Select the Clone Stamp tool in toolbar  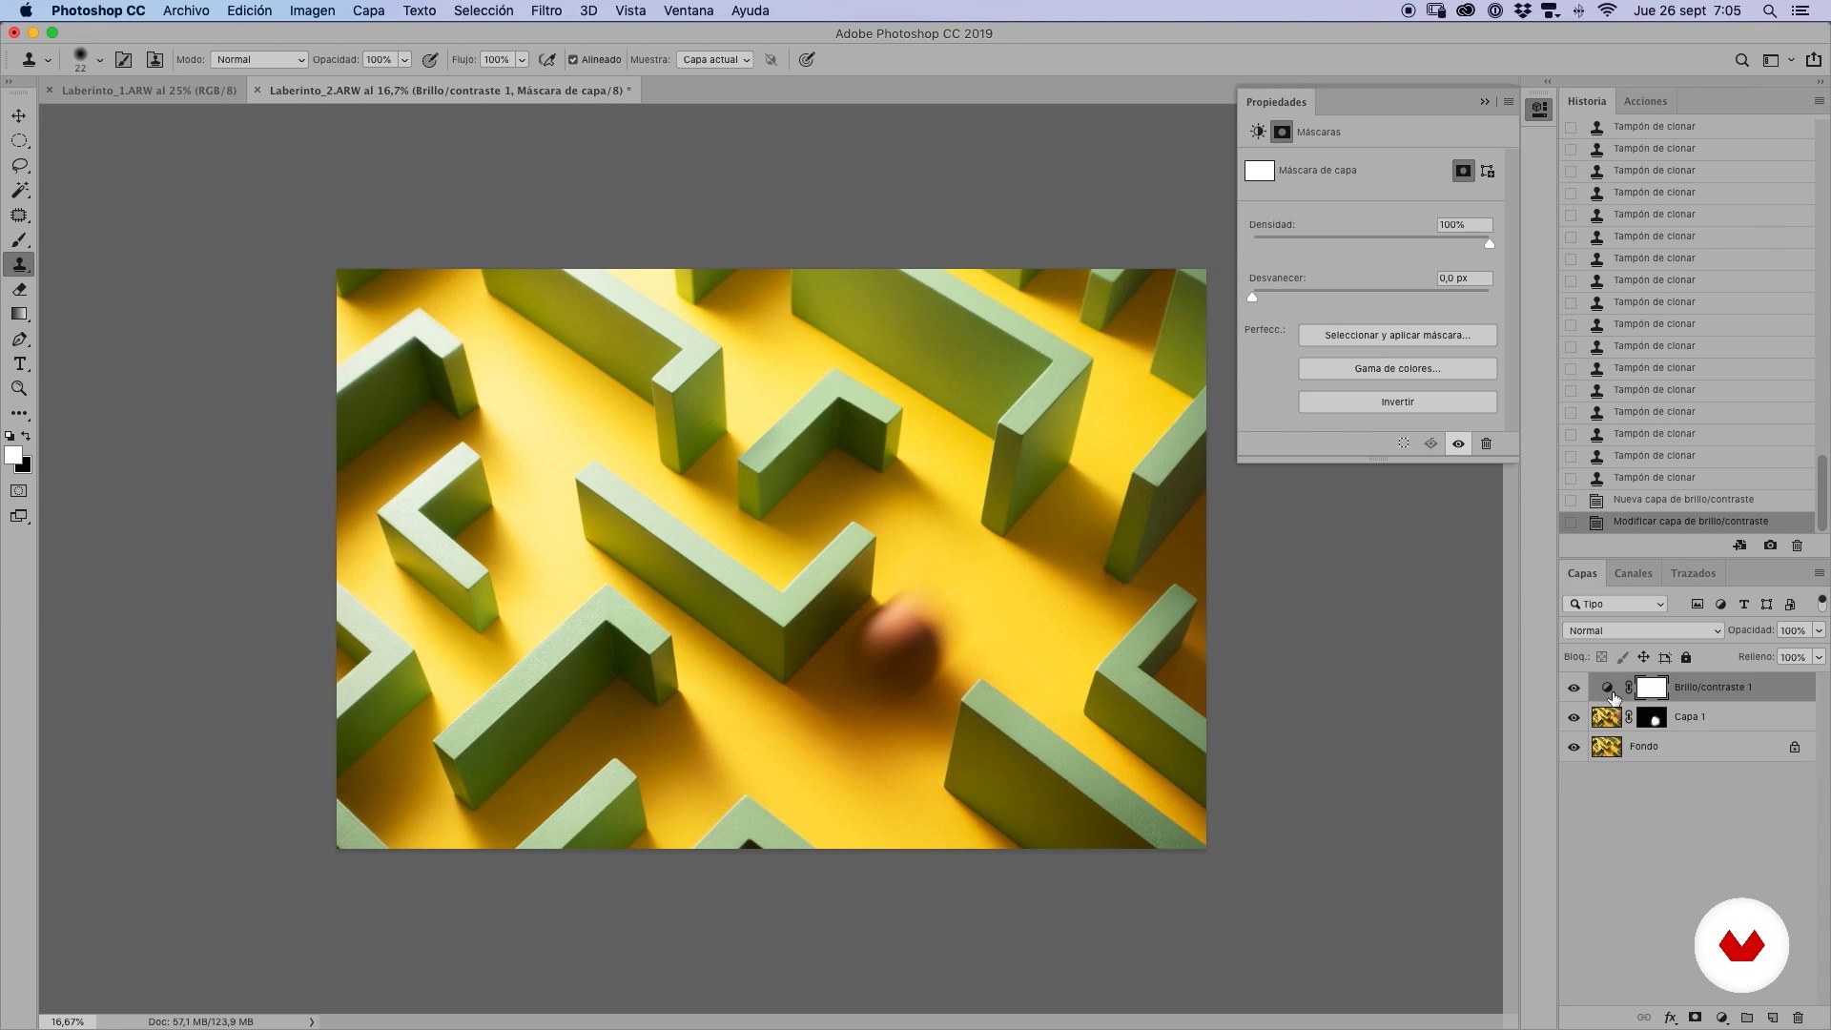coord(19,265)
